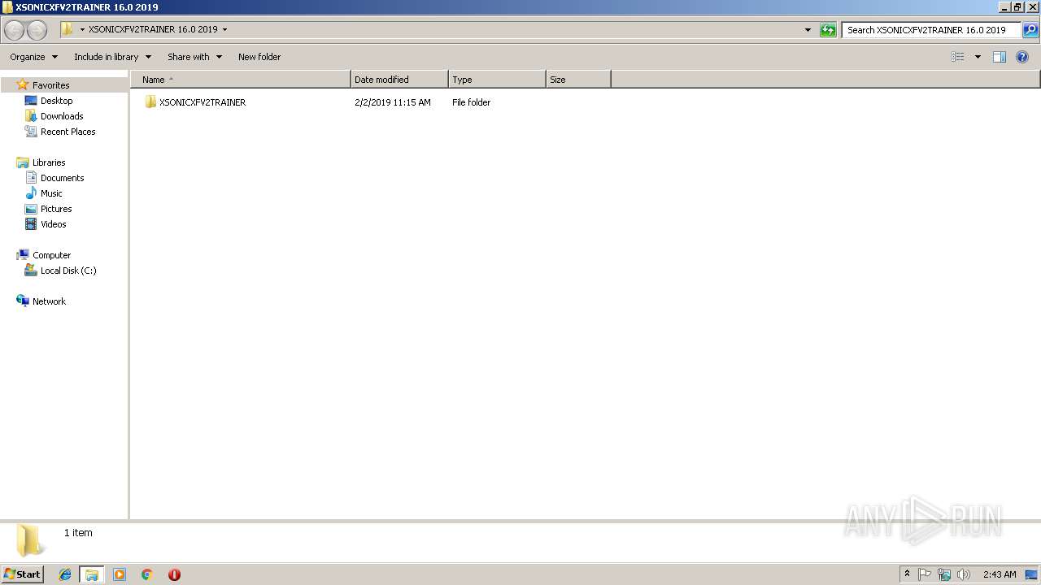Click the 2/2/2019 11:15 AM date cell
This screenshot has height=585, width=1041.
pos(393,102)
